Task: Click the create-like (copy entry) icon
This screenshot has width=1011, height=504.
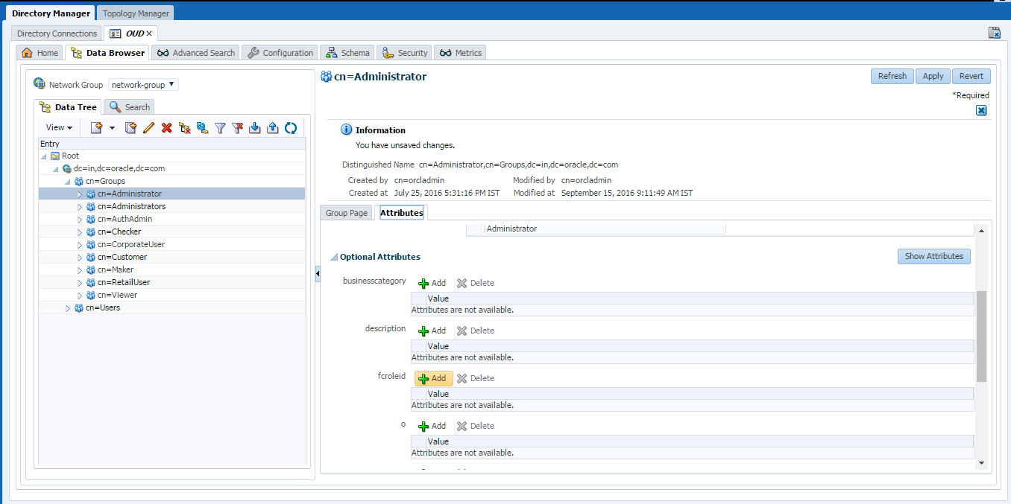Action: (130, 128)
